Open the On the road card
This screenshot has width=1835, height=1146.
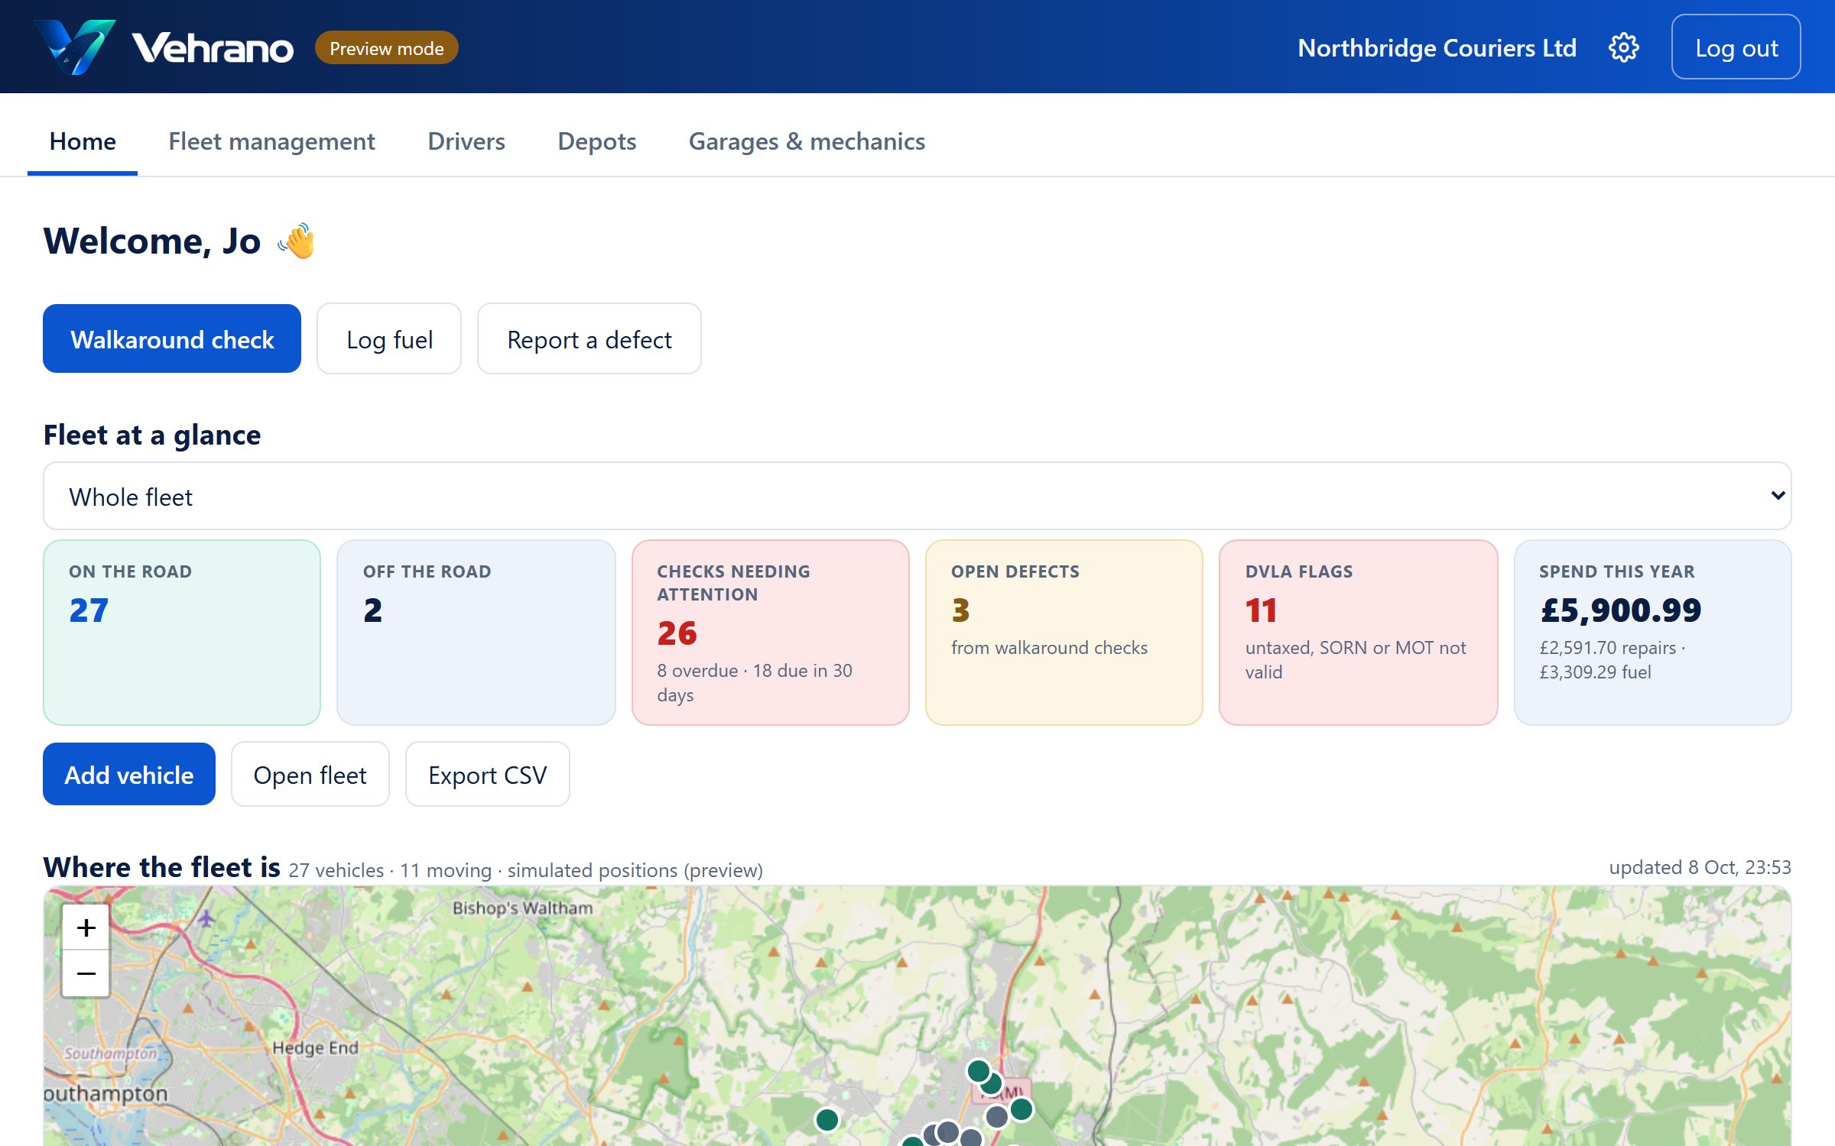point(182,633)
